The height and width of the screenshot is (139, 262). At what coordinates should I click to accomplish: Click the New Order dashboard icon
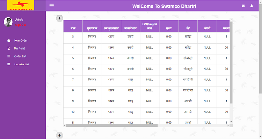click(x=9, y=41)
